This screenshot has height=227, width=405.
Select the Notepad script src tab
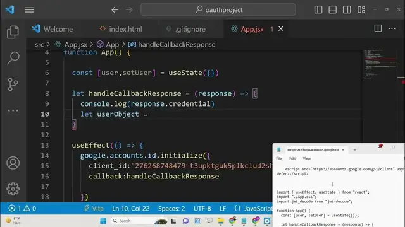click(313, 150)
